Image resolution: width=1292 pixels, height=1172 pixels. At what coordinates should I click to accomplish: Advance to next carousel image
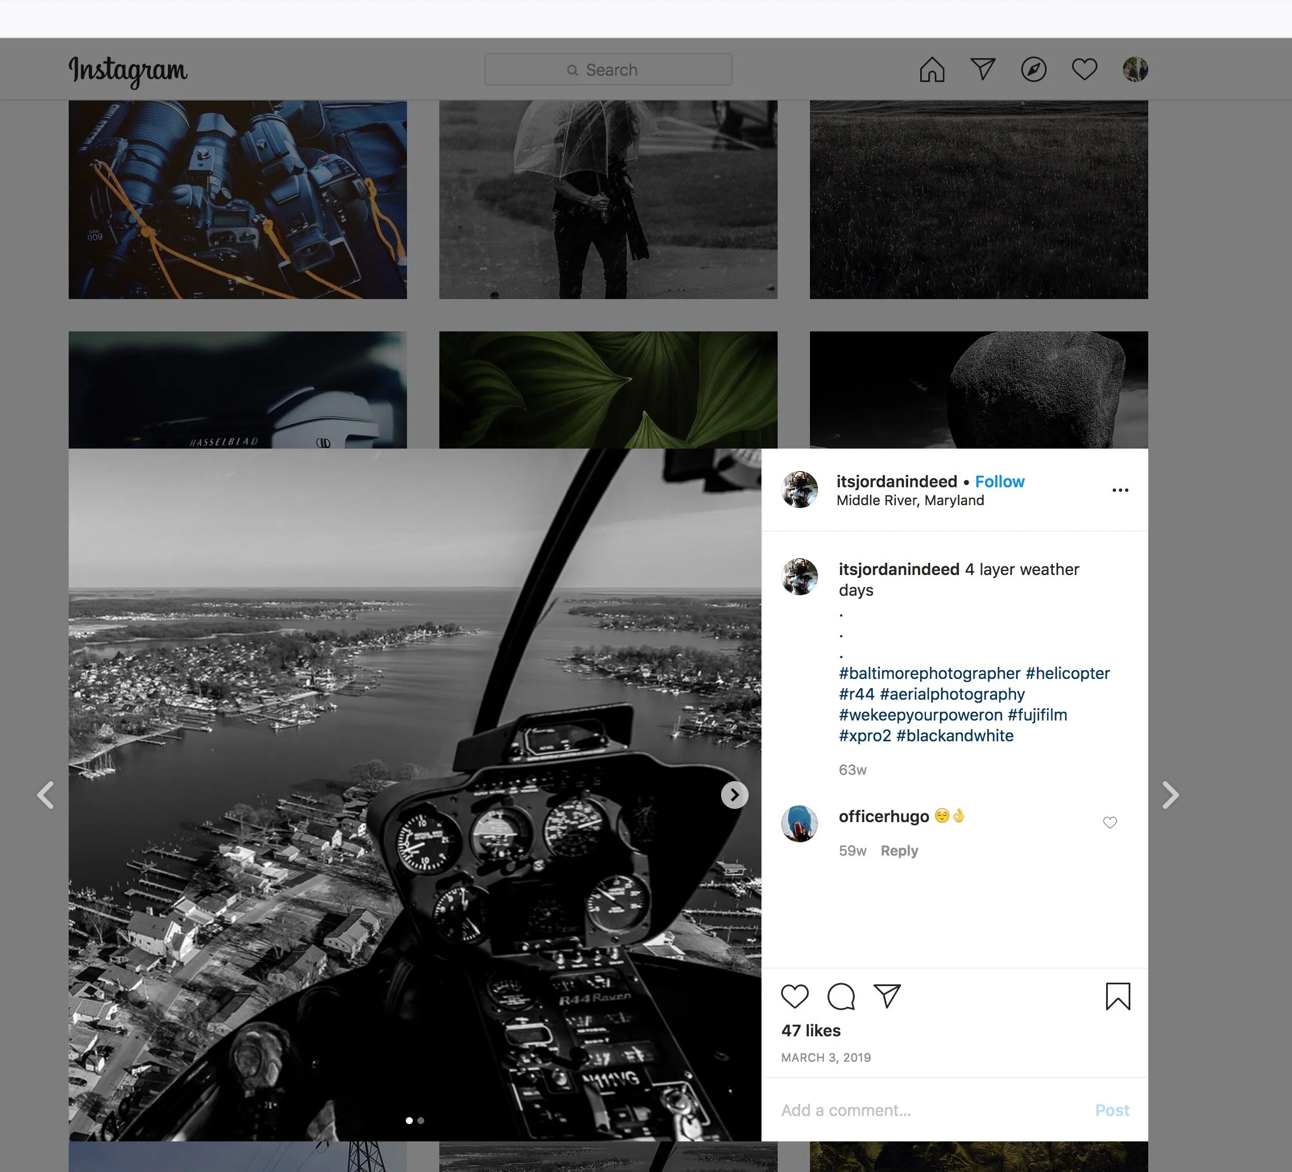click(x=734, y=795)
